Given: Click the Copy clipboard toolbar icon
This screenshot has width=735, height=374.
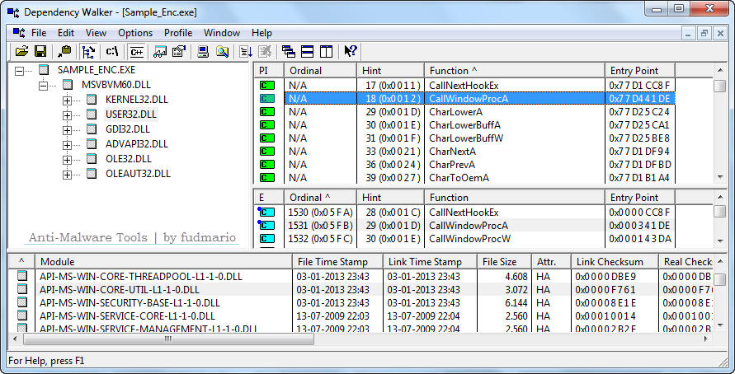Looking at the screenshot, I should (x=64, y=51).
